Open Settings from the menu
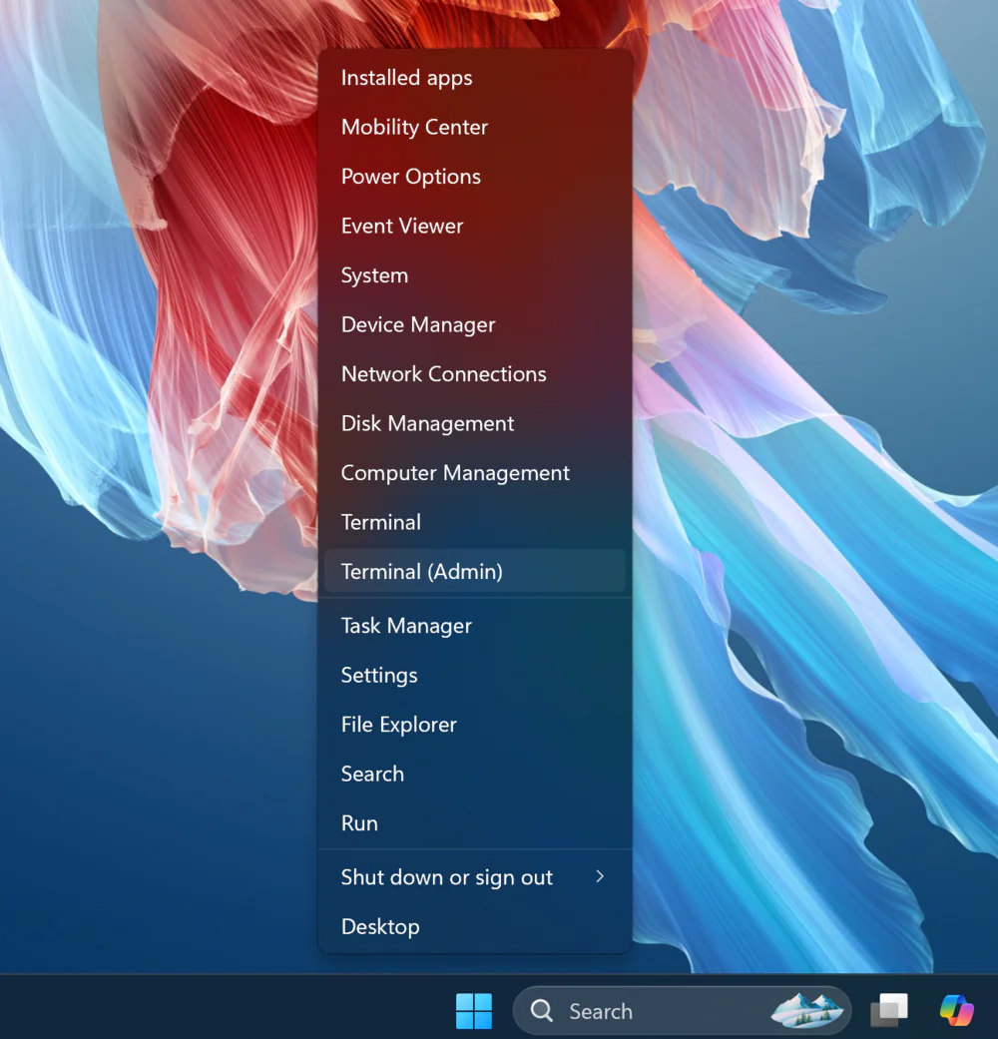Screen dimensions: 998x1039 (x=474, y=676)
